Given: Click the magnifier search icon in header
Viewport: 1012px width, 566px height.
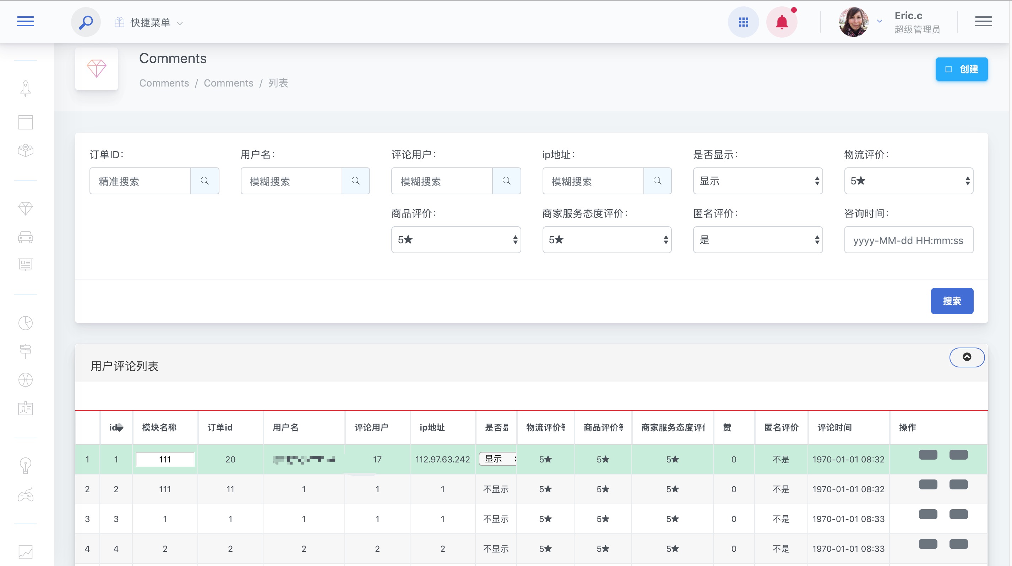Looking at the screenshot, I should pos(86,22).
